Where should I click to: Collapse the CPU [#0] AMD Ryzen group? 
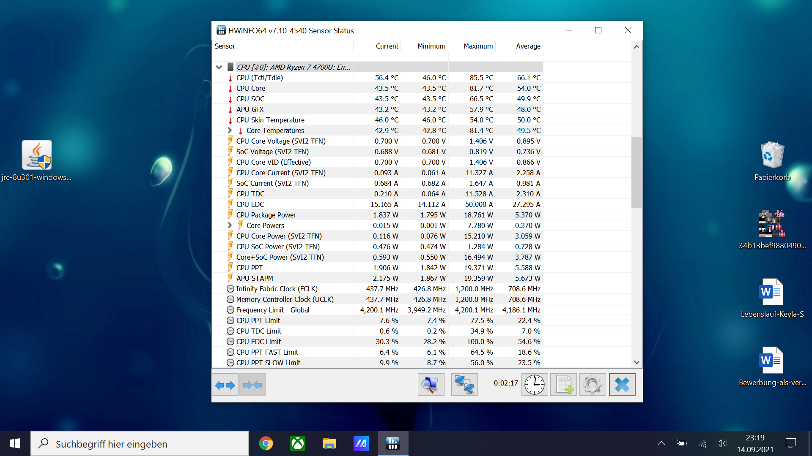(x=219, y=67)
